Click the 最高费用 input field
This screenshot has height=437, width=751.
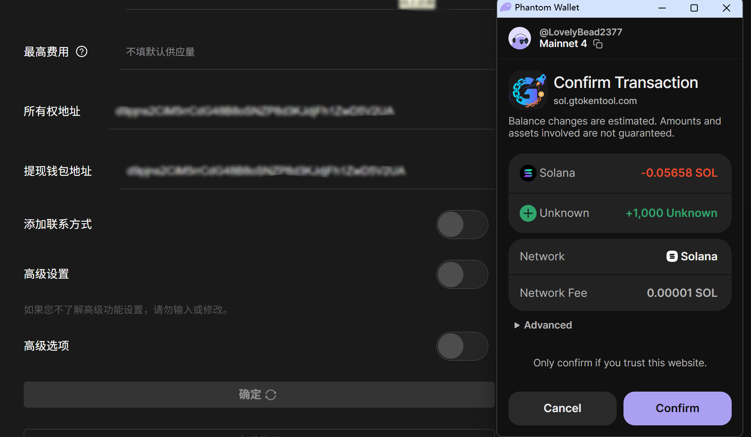306,52
